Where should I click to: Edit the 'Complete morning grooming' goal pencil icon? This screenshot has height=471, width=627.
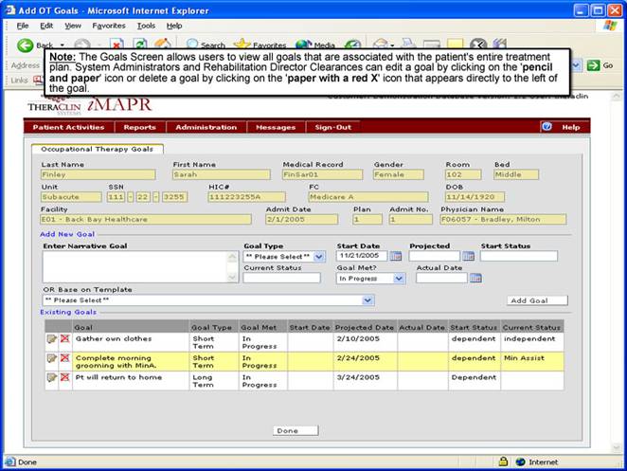click(51, 358)
